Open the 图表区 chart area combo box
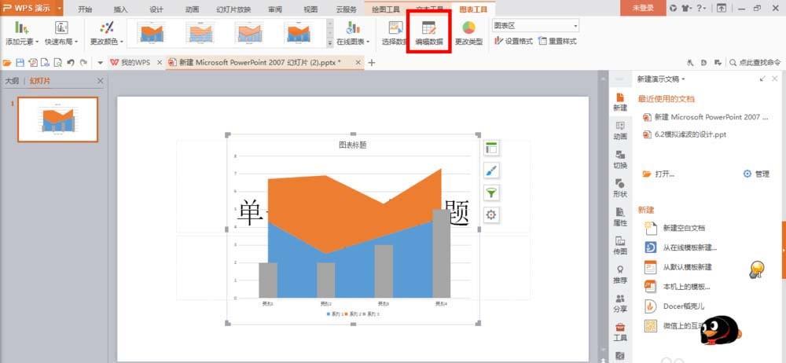This screenshot has height=363, width=786. (535, 25)
